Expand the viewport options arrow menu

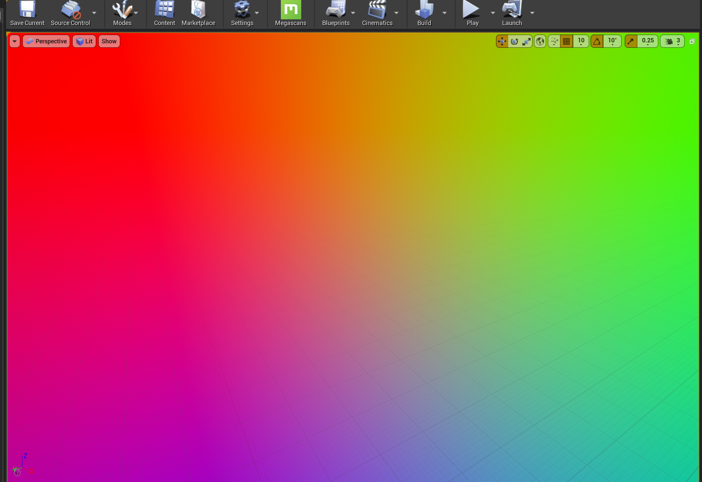pyautogui.click(x=15, y=41)
